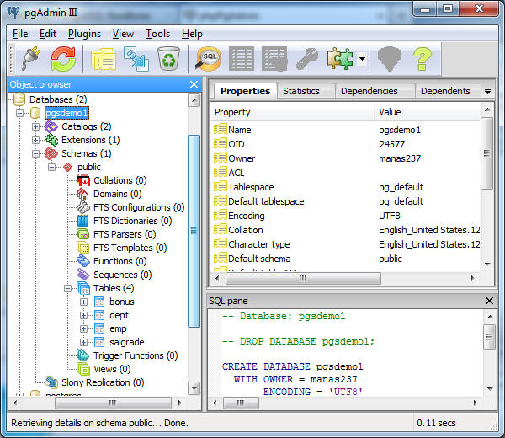Click SQL pane scroll right arrow
Screen dimensions: 505x438
(x=475, y=403)
